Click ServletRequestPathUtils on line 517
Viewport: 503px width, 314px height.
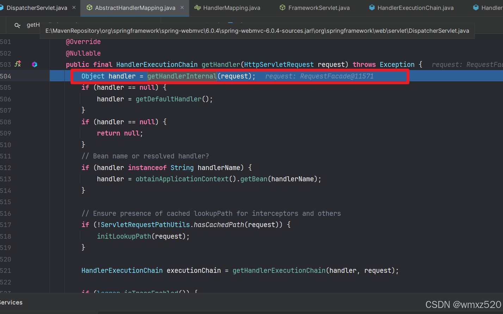tap(145, 225)
